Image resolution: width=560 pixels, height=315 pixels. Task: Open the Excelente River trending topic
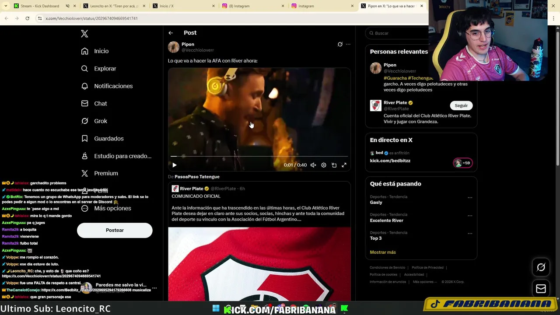pos(387,220)
